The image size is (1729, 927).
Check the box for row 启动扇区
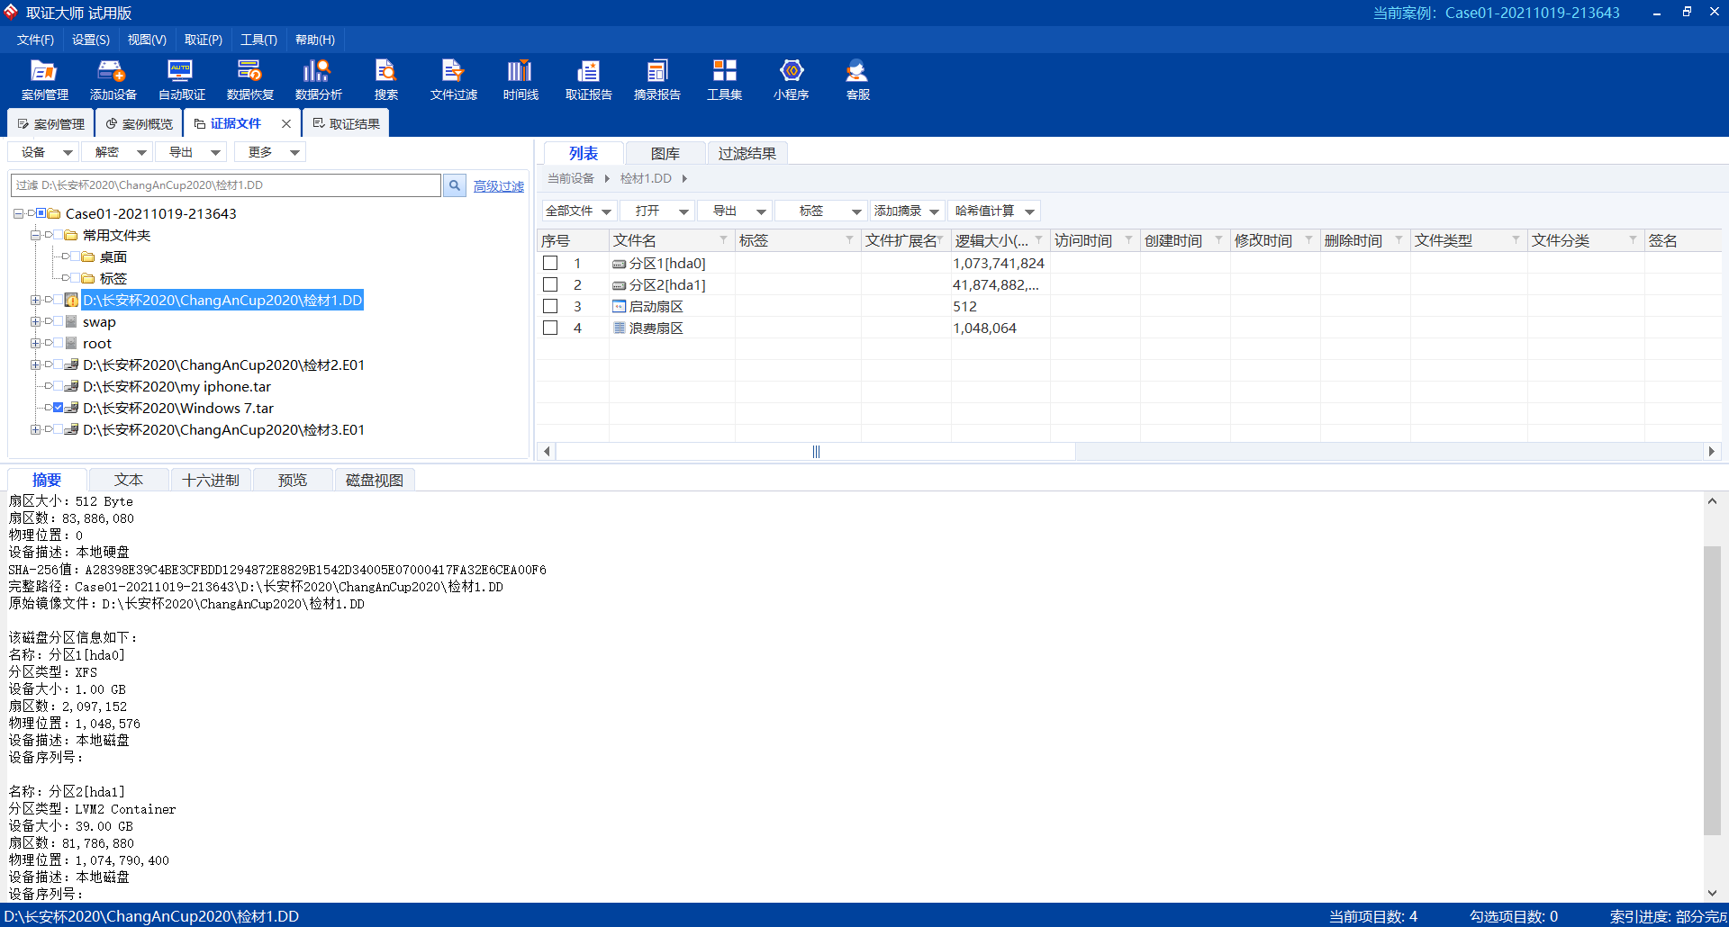(550, 307)
